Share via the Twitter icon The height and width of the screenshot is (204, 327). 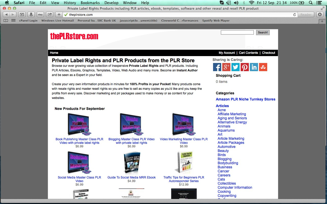[236, 67]
